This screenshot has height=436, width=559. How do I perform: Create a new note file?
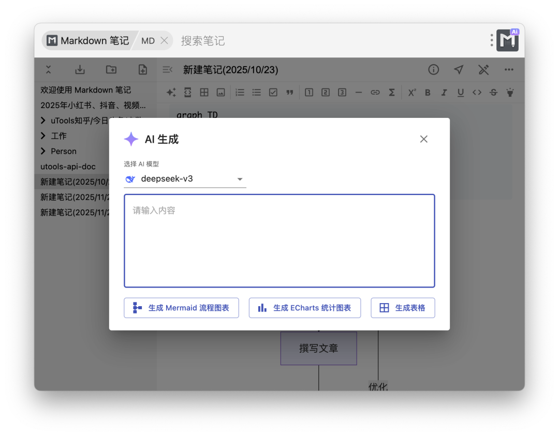[x=143, y=69]
